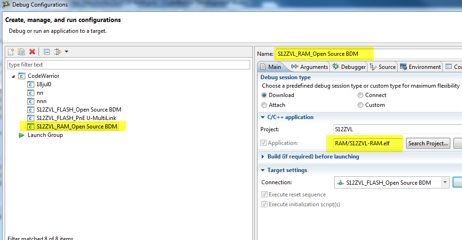The image size is (462, 240).
Task: Click the Project field S12ZVL
Action: (398, 129)
